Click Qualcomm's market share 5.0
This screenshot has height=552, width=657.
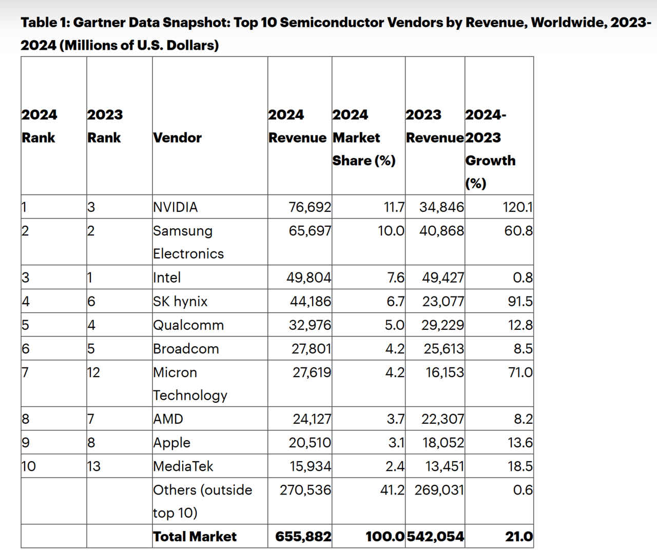point(395,325)
